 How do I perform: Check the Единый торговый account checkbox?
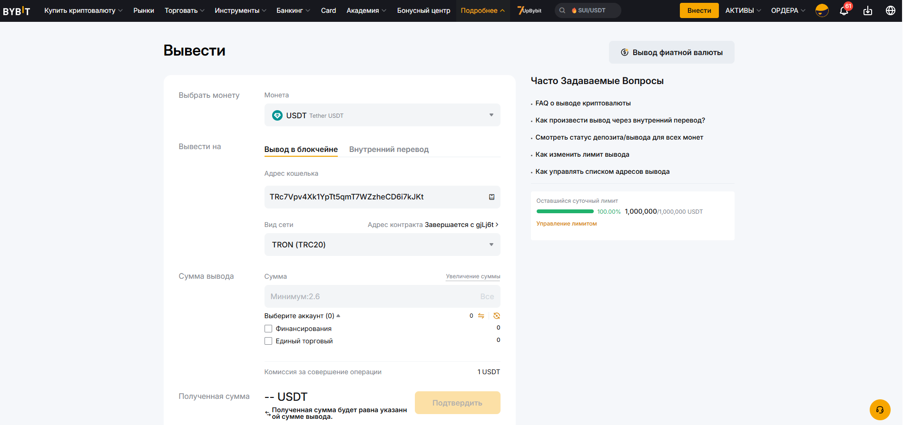coord(268,341)
